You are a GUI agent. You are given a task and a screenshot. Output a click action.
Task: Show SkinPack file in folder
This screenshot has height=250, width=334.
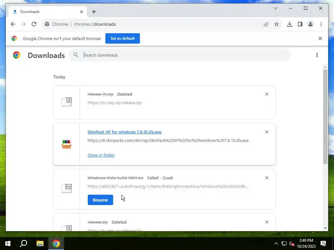[x=101, y=155]
